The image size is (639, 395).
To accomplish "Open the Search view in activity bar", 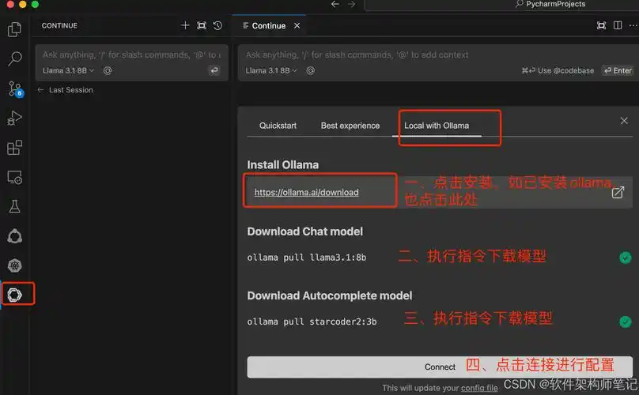I will point(14,59).
